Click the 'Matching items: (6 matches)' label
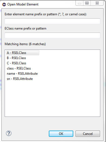Image resolution: width=106 pixels, height=142 pixels. tap(25, 44)
